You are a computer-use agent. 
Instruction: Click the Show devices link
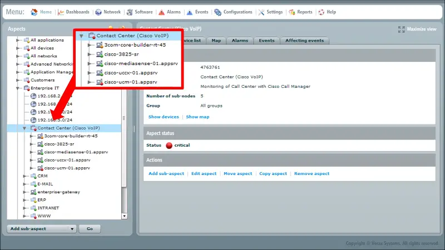(x=164, y=117)
